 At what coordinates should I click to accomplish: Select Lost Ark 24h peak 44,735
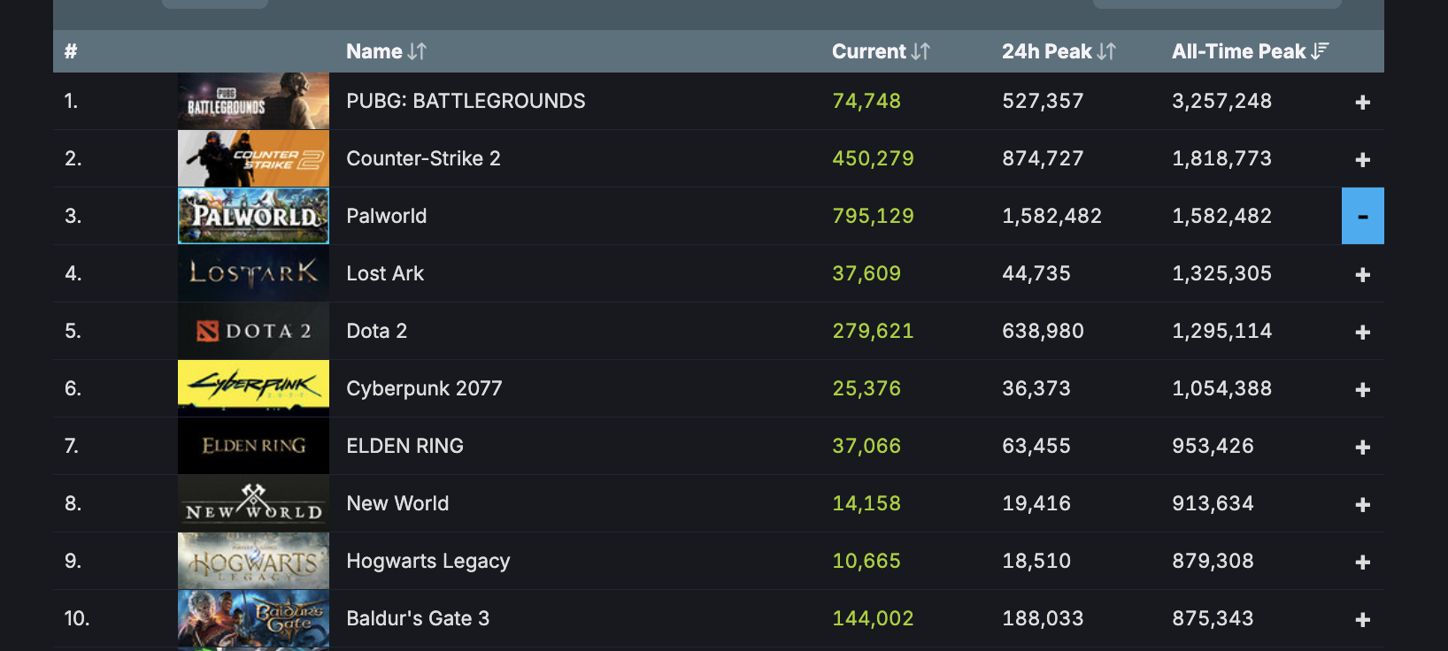point(1036,273)
